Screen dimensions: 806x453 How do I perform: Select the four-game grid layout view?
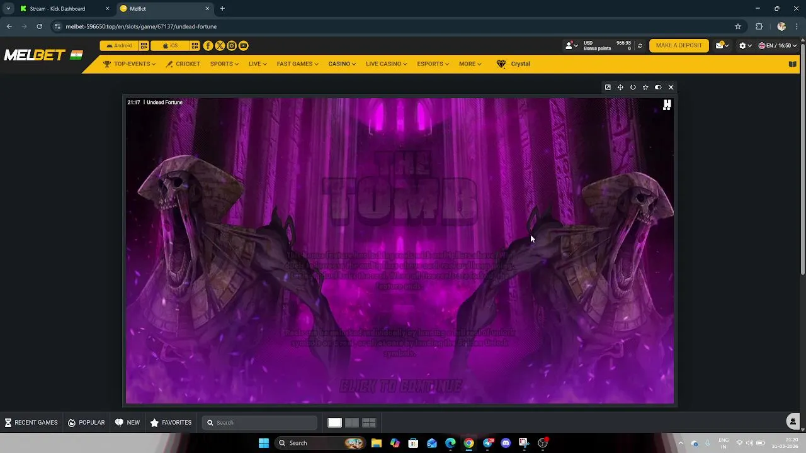[x=369, y=423]
